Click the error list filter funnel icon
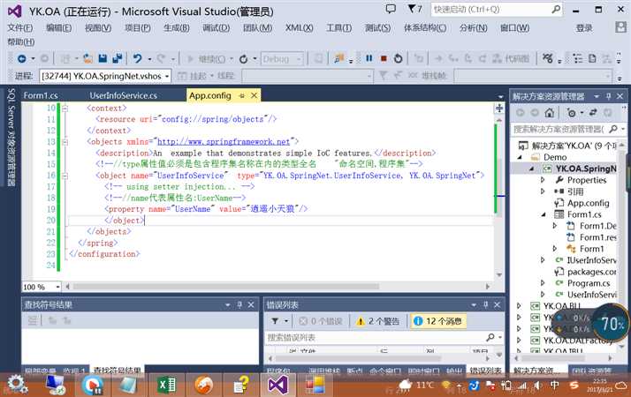 (x=275, y=321)
